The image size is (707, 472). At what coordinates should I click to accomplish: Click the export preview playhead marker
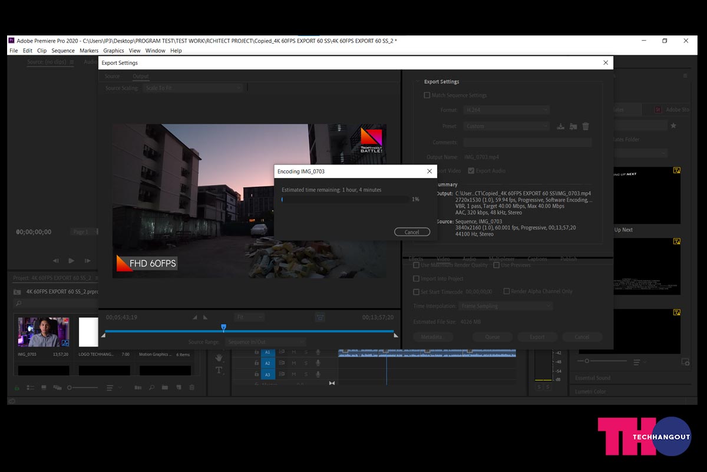223,327
